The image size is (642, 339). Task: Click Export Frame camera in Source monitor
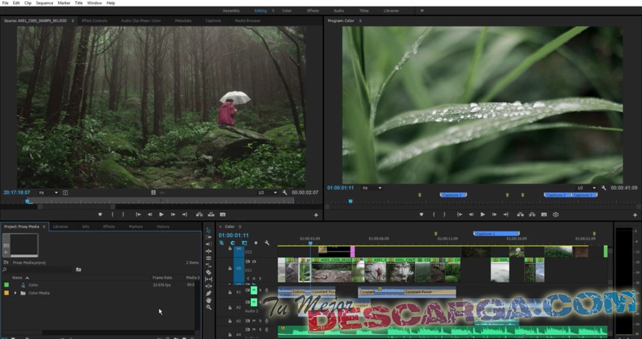[x=223, y=214]
